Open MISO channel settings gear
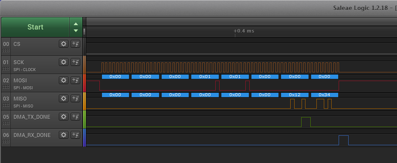This screenshot has width=397, height=163. (x=64, y=98)
